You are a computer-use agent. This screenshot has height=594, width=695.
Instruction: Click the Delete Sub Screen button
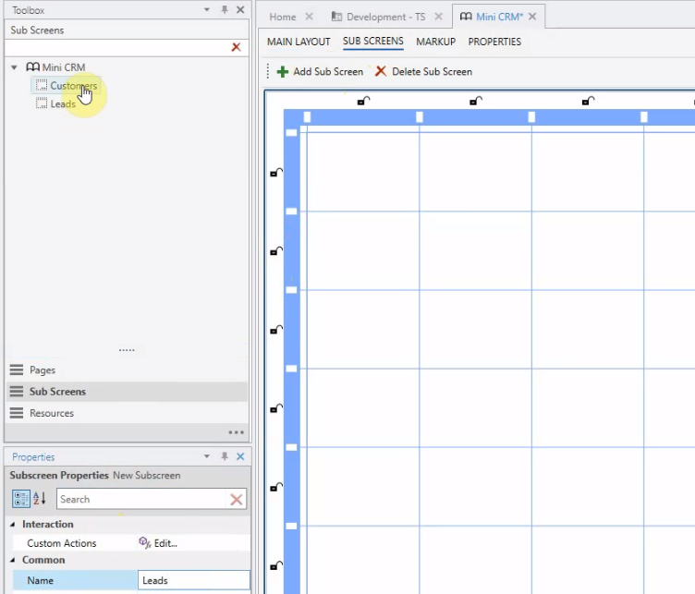(x=423, y=71)
